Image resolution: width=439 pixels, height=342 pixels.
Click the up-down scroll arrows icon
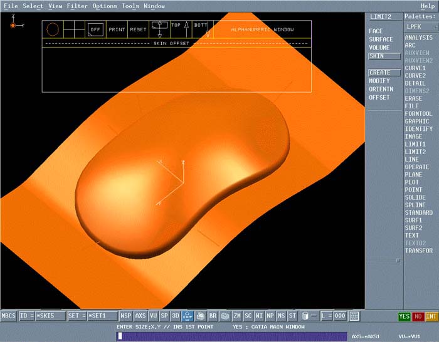pos(159,29)
